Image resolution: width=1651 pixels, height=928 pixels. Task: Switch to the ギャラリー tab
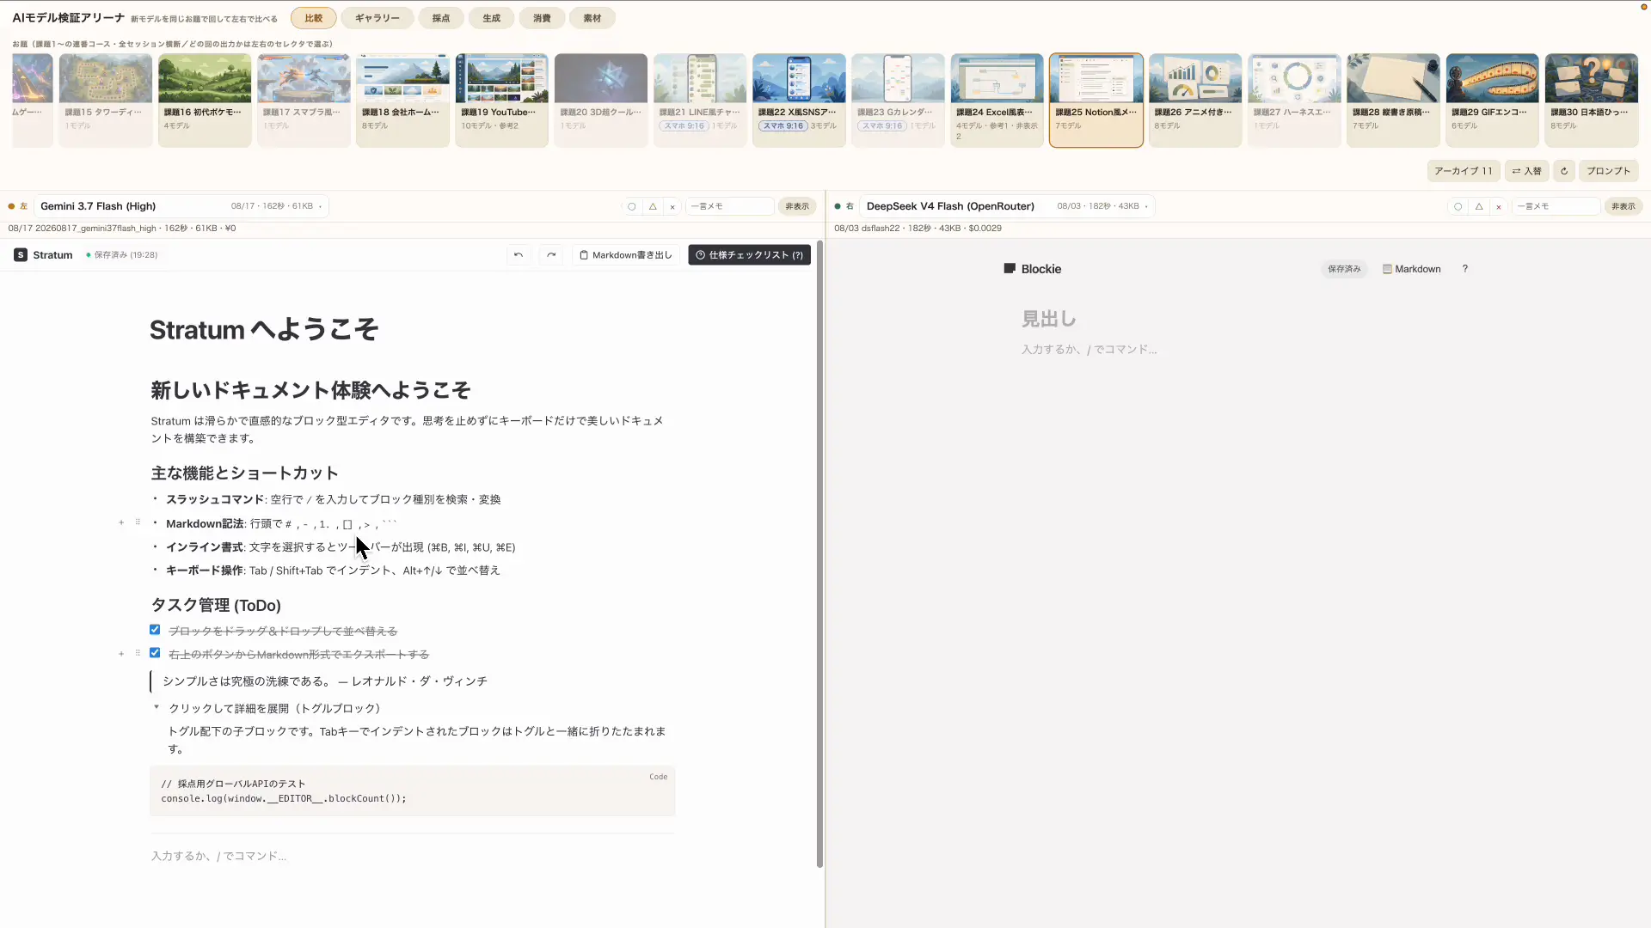click(377, 18)
